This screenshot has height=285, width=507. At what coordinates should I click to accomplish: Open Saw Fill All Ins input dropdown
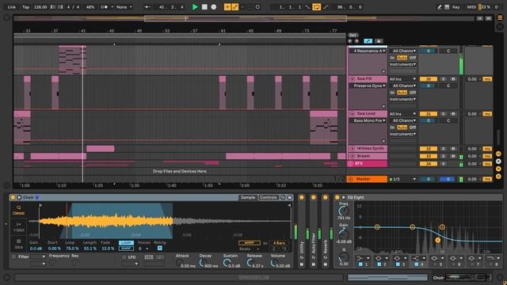click(402, 79)
